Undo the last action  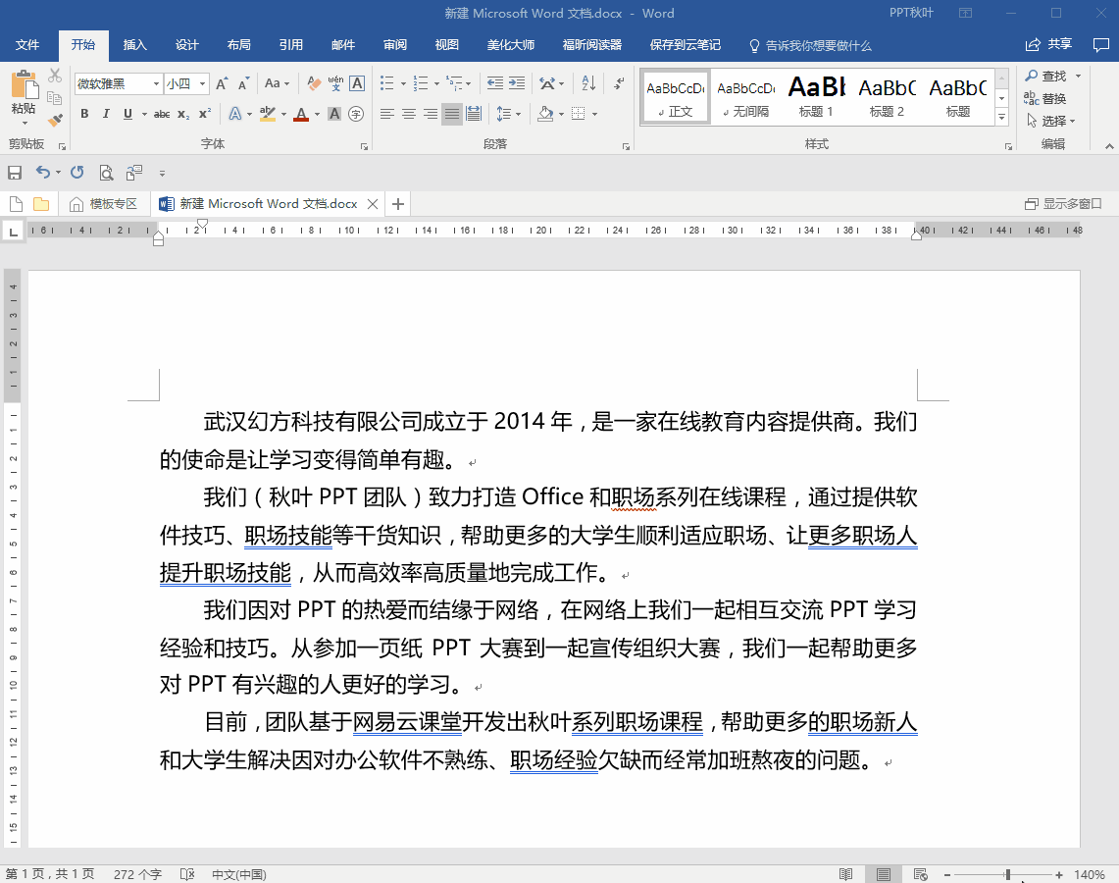pos(43,173)
